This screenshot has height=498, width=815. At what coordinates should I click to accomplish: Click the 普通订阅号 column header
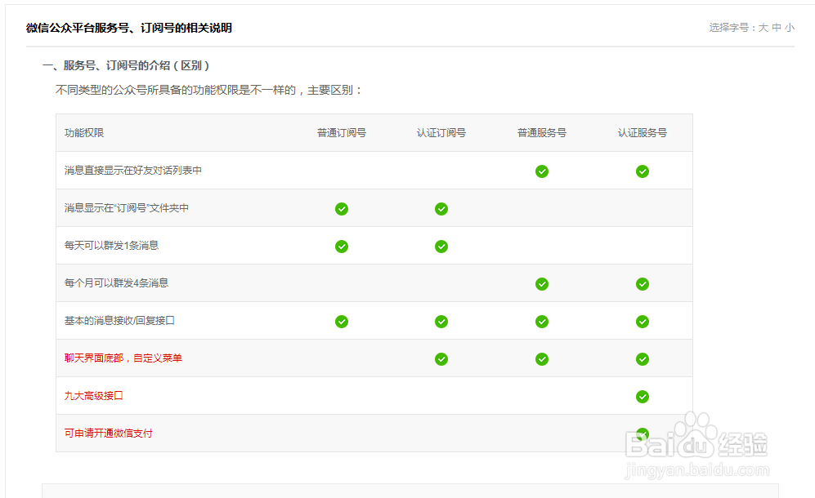(x=342, y=133)
